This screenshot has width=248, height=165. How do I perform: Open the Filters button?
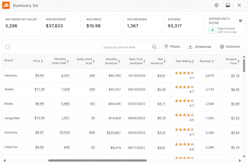click(172, 47)
